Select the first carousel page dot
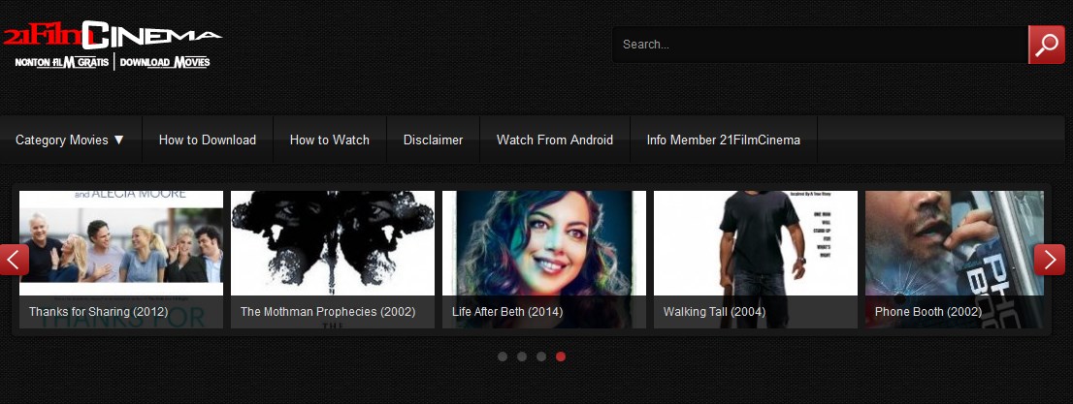This screenshot has height=404, width=1073. (x=503, y=357)
